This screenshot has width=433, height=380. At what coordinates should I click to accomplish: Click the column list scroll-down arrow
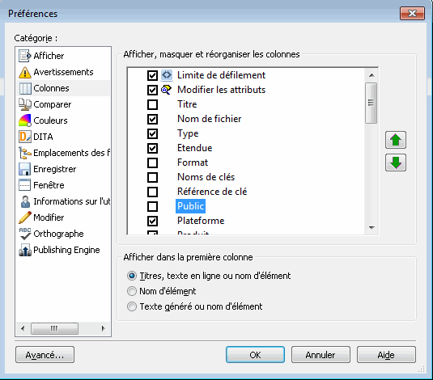pyautogui.click(x=371, y=228)
